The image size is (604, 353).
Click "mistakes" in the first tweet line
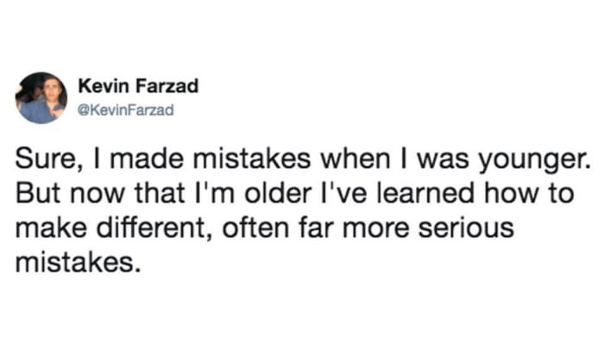(x=252, y=158)
